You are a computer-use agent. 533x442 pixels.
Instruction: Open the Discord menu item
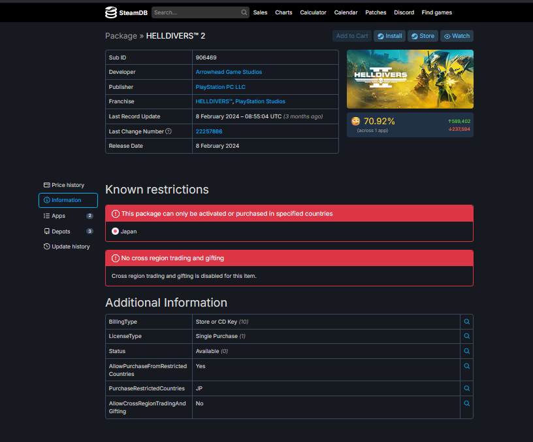coord(404,12)
